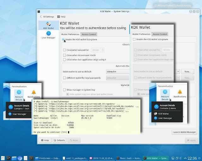Viewport: 202px width, 161px height.
Task: Switch to the void: 11_packages task
Action: tap(75, 158)
